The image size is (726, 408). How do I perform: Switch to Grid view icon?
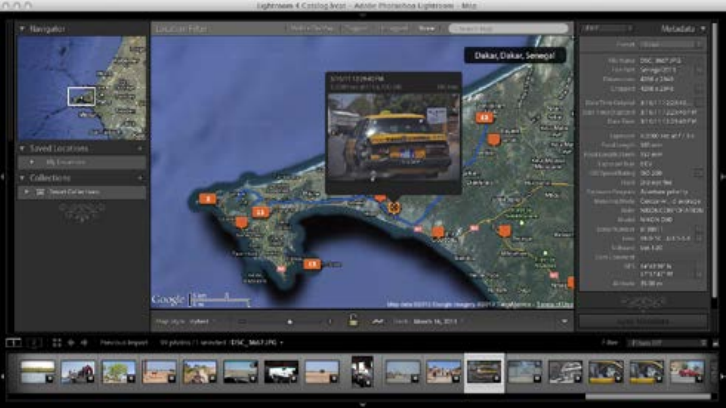(57, 343)
